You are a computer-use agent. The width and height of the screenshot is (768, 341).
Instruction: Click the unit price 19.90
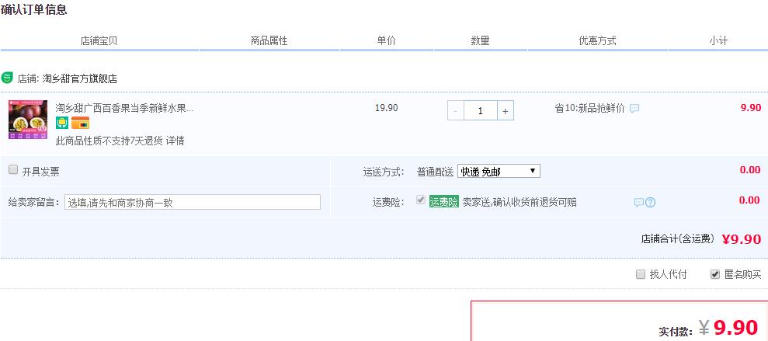tap(387, 108)
